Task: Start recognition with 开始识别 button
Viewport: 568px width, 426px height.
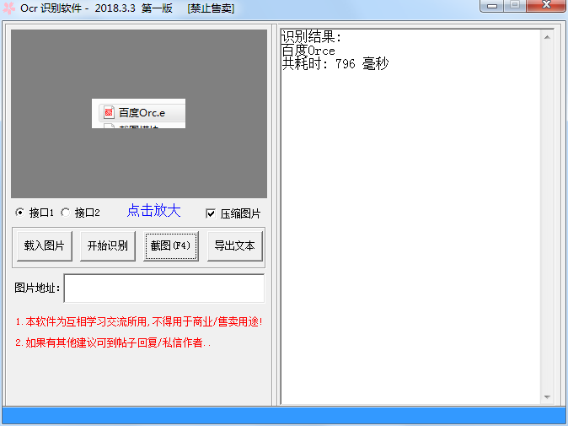Action: coord(108,246)
